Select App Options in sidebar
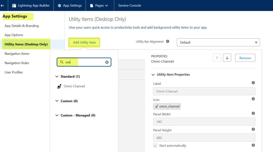This screenshot has height=152, width=273. pos(14,35)
